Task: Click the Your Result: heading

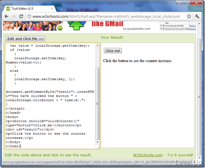Action: (112, 37)
